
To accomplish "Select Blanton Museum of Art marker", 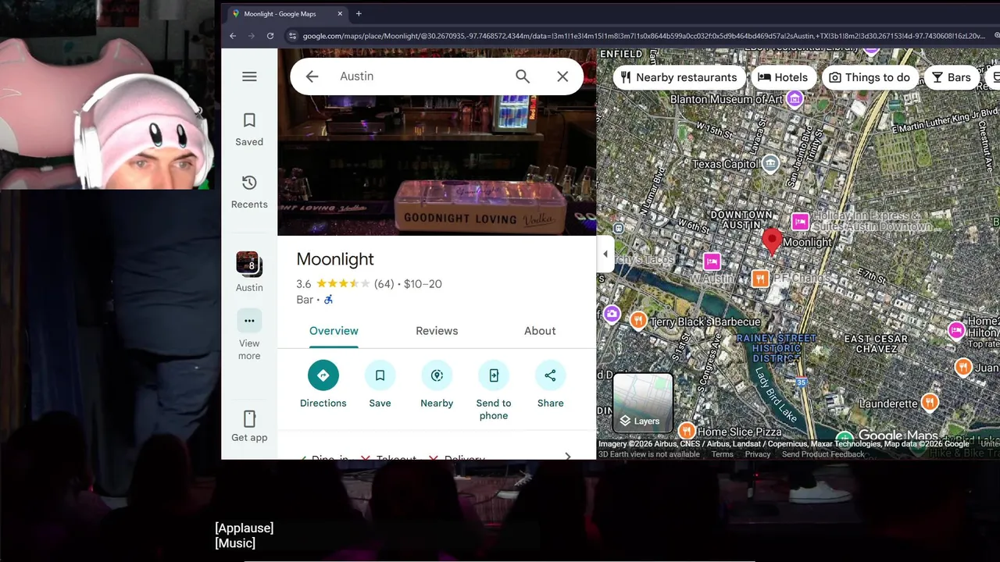I will pyautogui.click(x=795, y=98).
